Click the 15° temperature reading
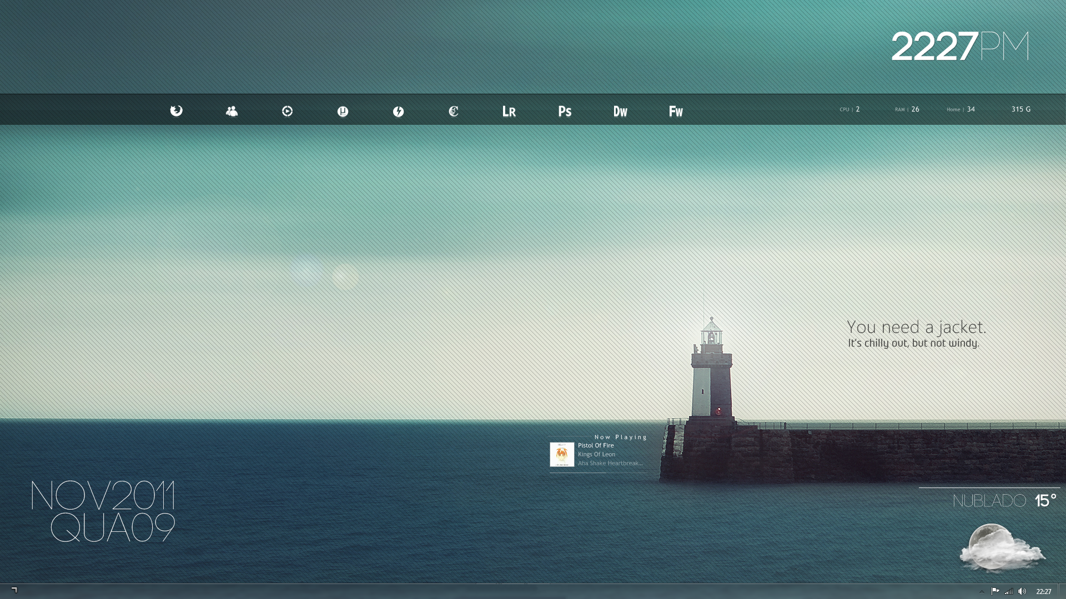The image size is (1066, 599). pyautogui.click(x=1045, y=500)
